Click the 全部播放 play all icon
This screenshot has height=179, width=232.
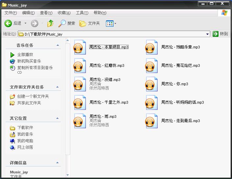click(13, 55)
